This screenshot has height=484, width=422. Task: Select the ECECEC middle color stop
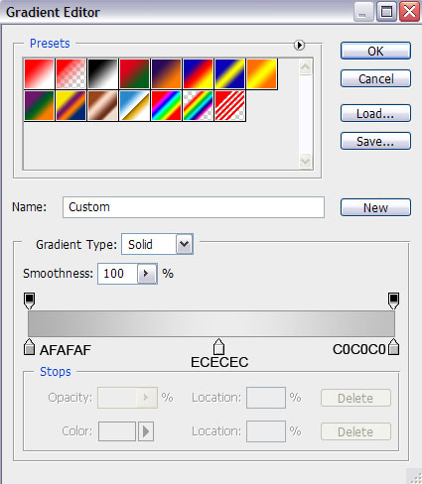[x=218, y=347]
